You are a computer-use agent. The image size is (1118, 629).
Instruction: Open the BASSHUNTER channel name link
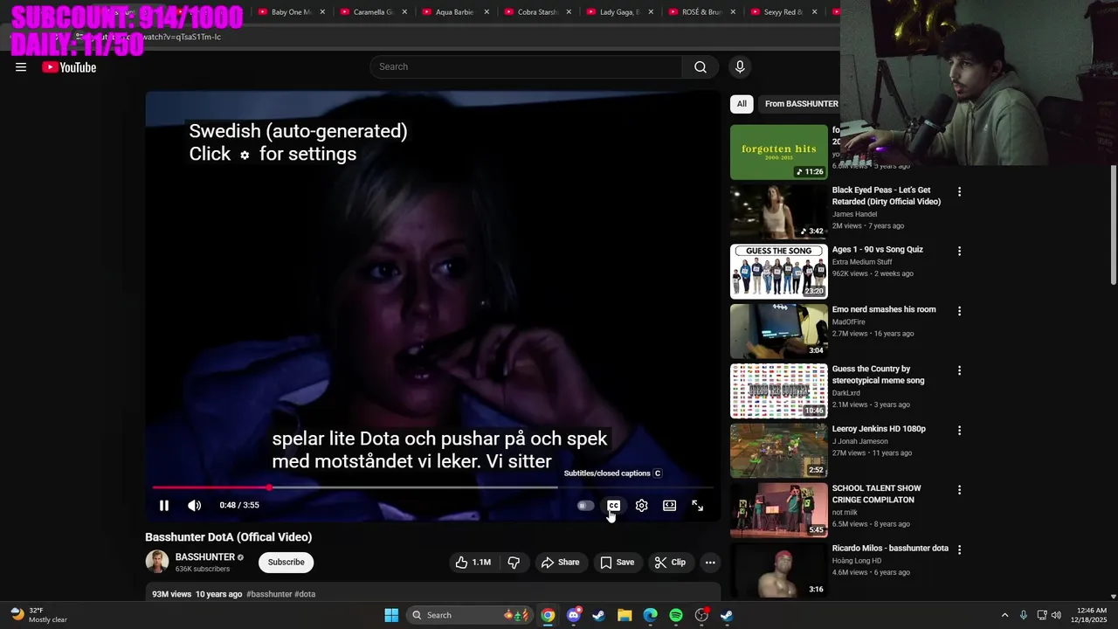205,556
